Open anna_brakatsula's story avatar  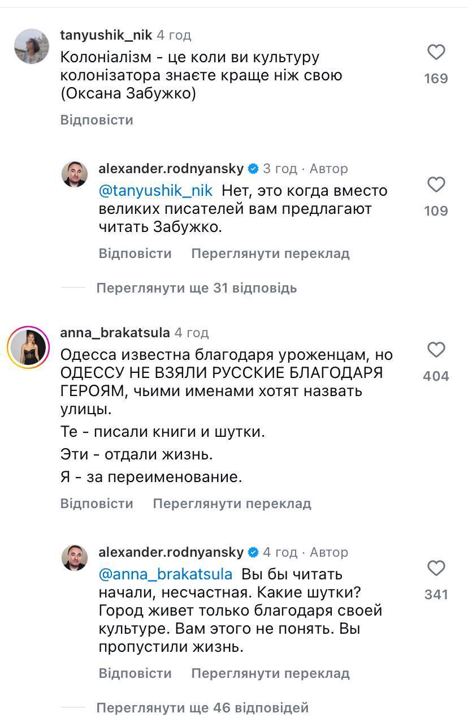(28, 347)
